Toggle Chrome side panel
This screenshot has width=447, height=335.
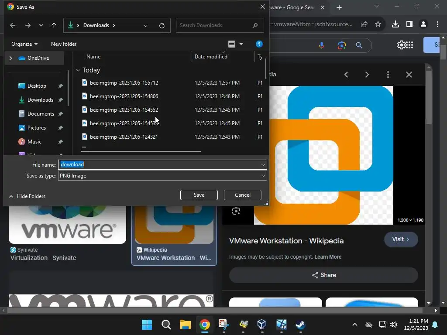coord(409,24)
